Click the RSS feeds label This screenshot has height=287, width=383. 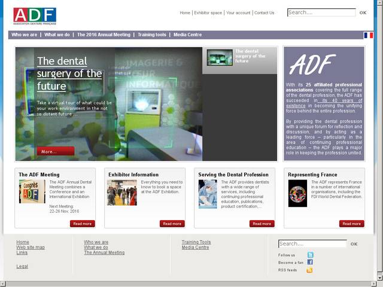(x=287, y=270)
